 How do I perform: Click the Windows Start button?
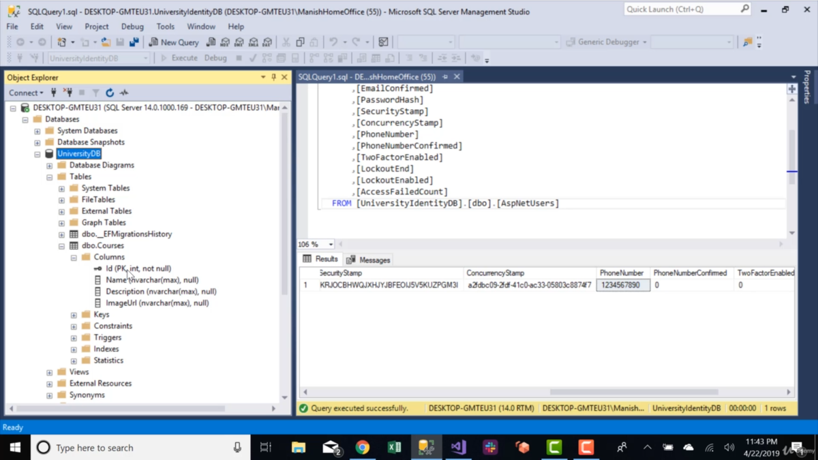(x=15, y=447)
